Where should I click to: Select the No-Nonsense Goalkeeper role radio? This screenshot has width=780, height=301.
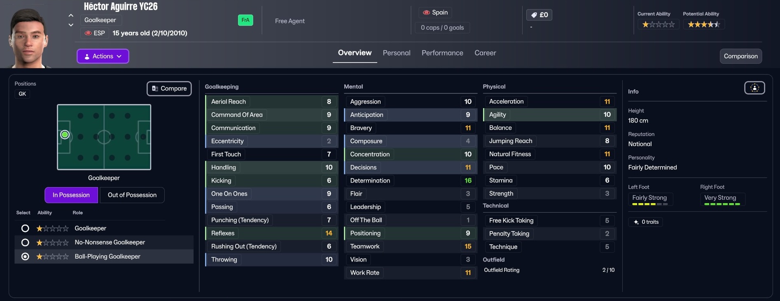tap(25, 243)
